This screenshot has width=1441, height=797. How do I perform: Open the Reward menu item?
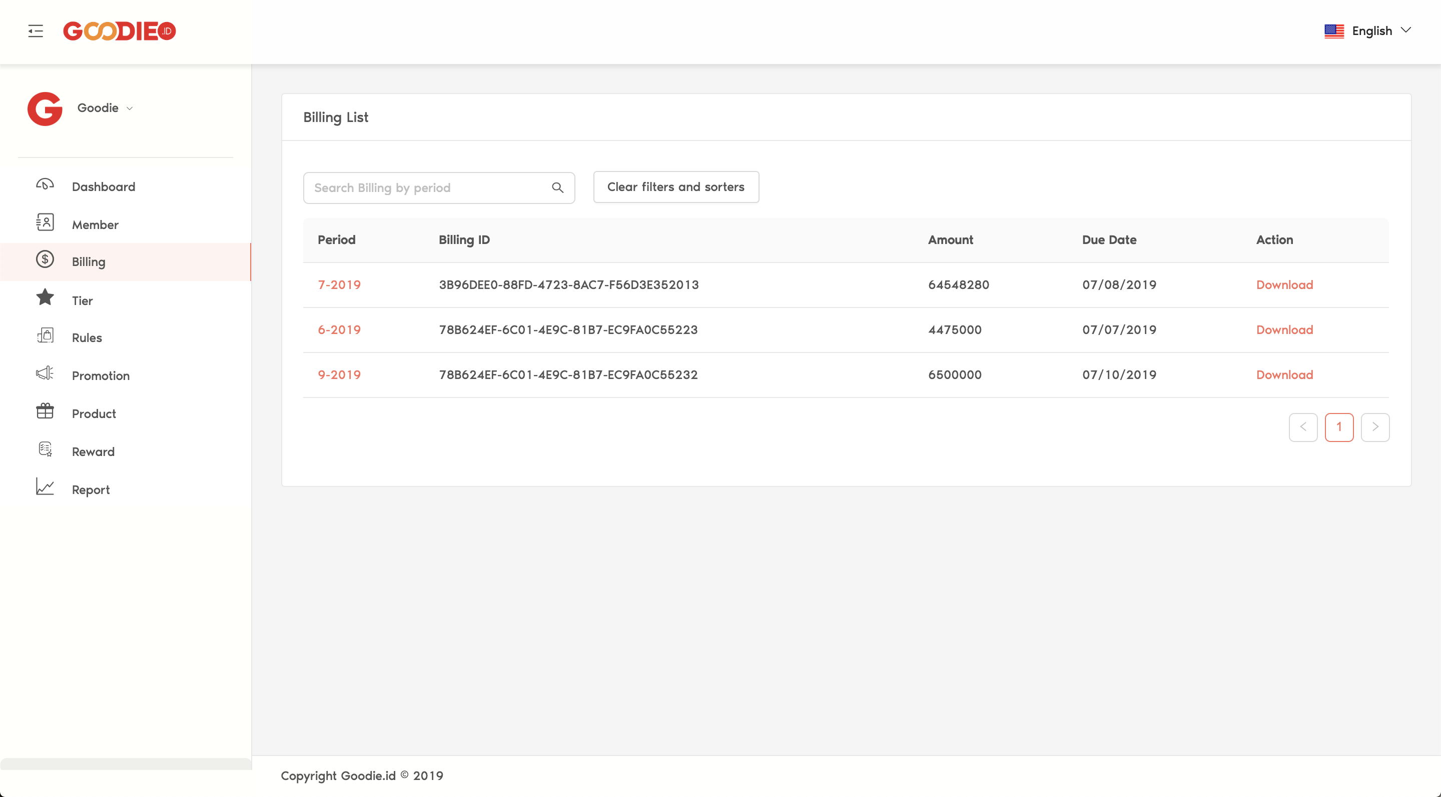[x=93, y=451]
